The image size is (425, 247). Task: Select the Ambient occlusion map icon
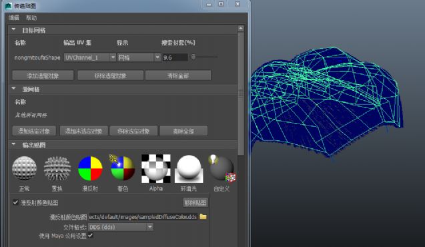coord(189,169)
